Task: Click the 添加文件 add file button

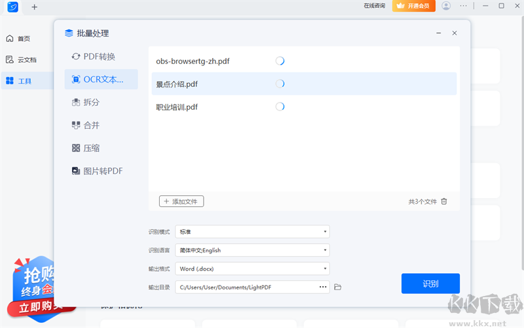Action: (181, 201)
